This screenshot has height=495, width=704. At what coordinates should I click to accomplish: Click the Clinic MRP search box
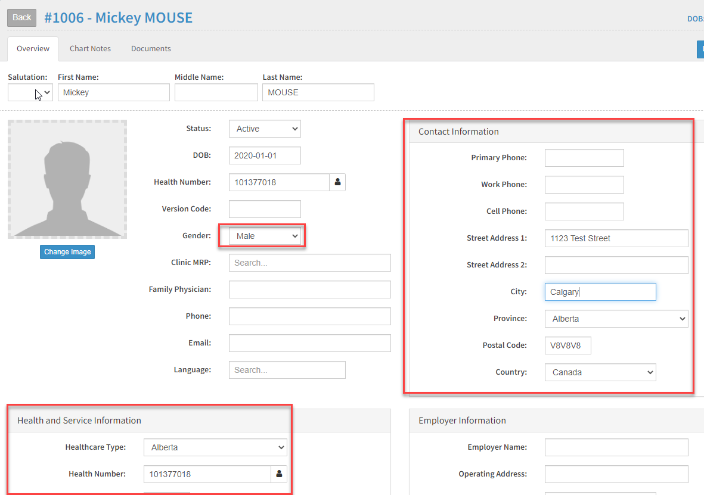click(310, 263)
